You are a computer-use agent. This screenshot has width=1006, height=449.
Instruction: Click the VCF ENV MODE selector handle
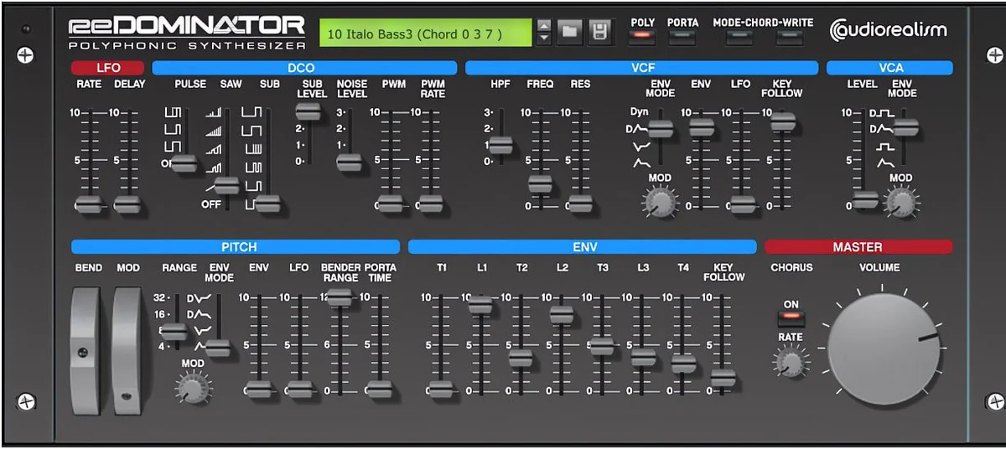(661, 128)
